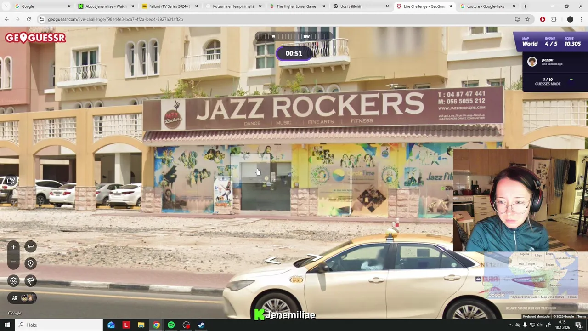
Task: Open the guess mini map
Action: (531, 276)
